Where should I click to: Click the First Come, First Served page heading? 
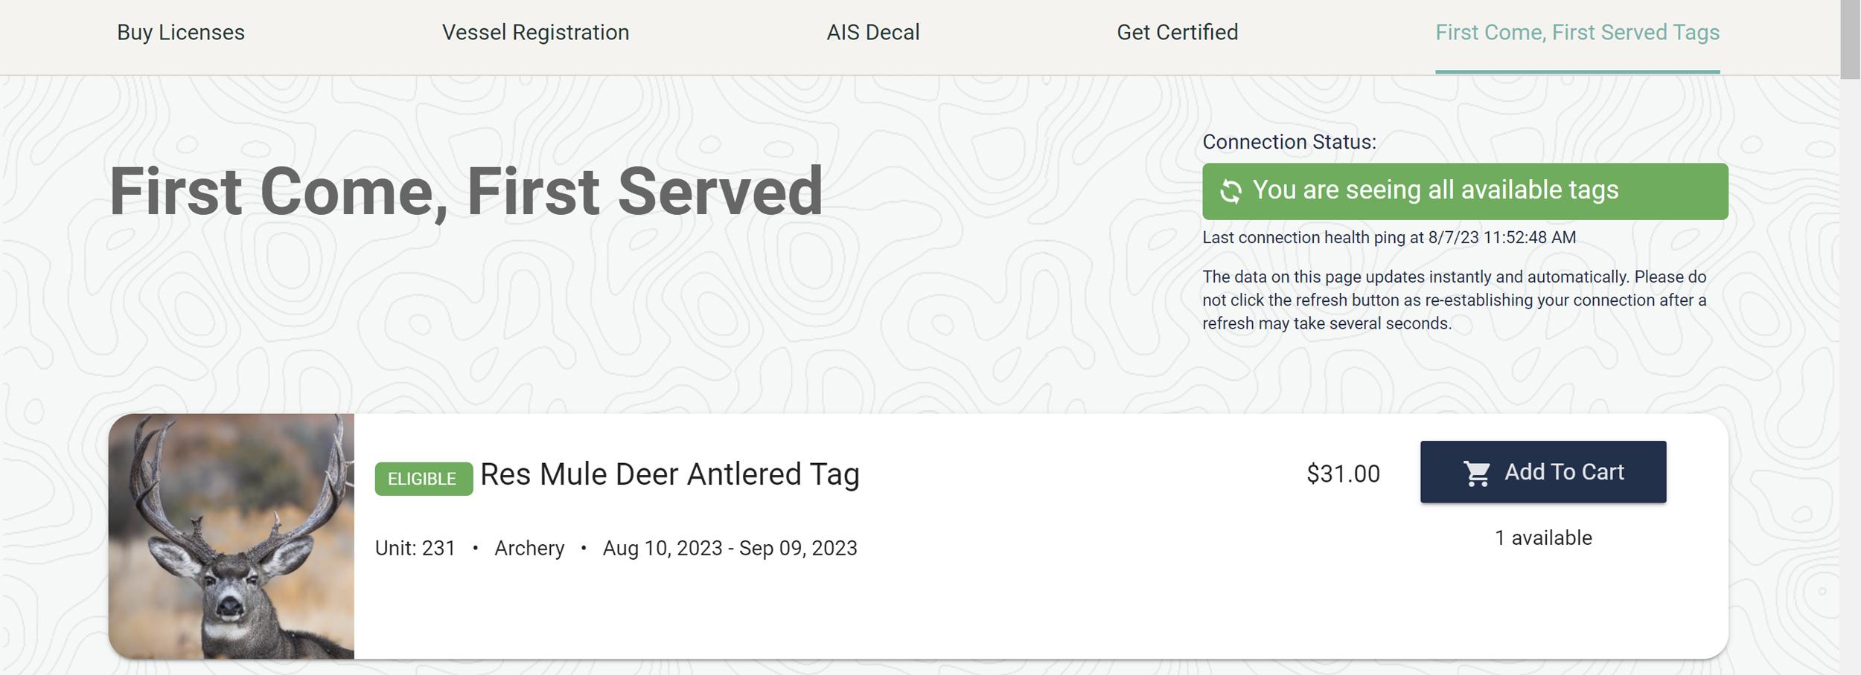(x=466, y=192)
